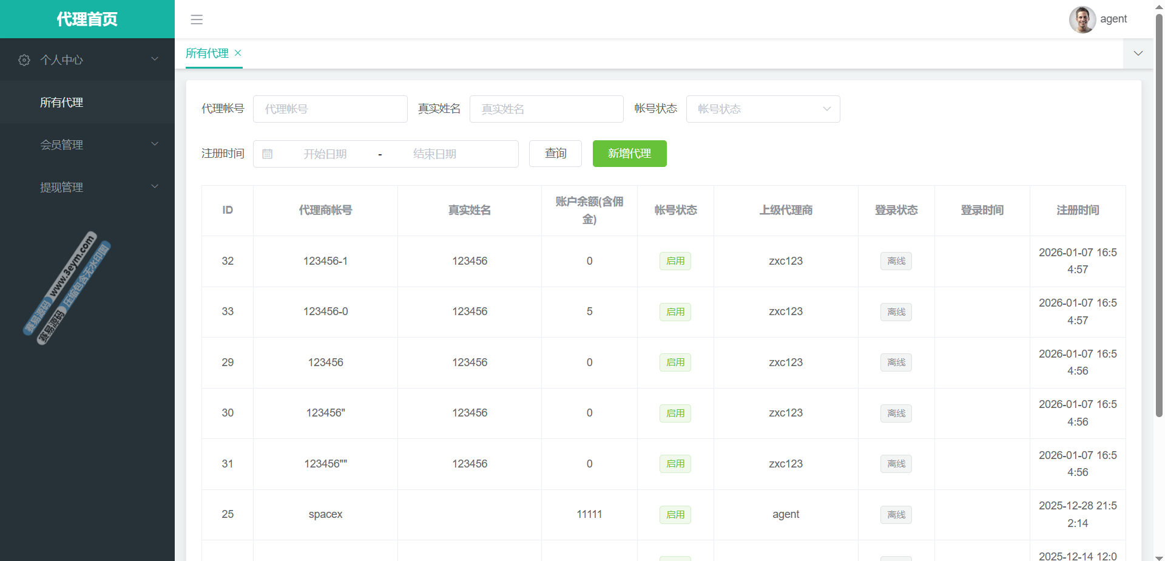Click 启用 status tag for spacex row
The height and width of the screenshot is (561, 1165).
click(675, 515)
